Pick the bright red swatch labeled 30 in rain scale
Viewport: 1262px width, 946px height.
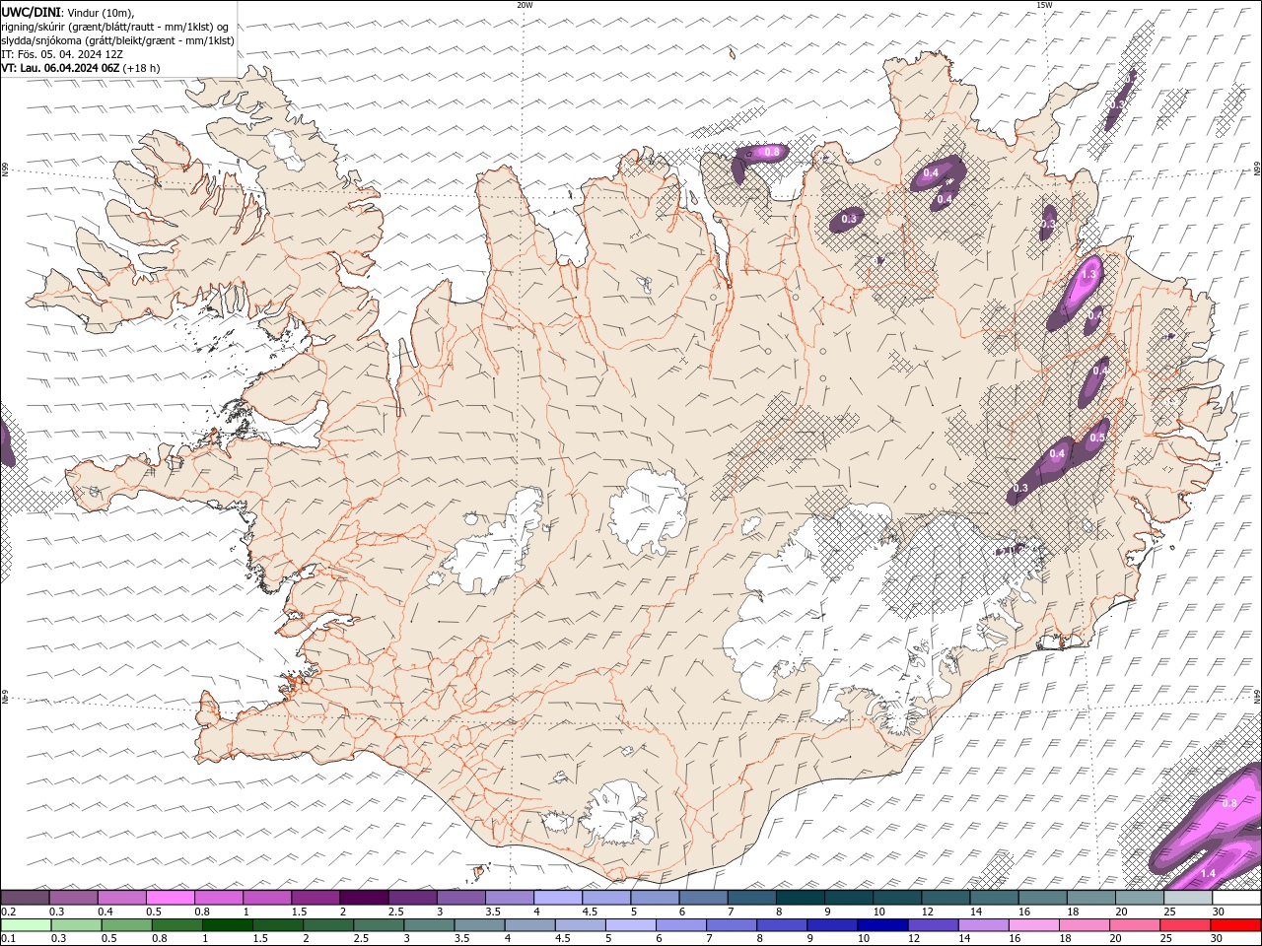(1235, 925)
